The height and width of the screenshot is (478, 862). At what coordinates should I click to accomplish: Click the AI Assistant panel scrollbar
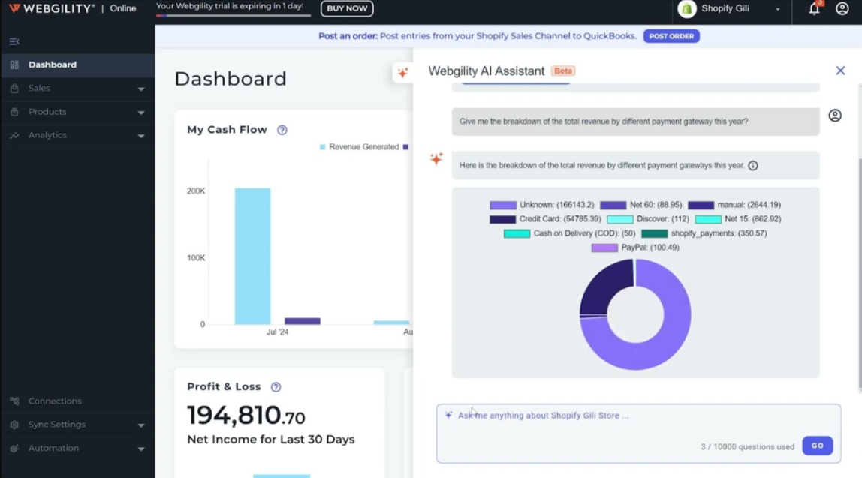click(860, 275)
